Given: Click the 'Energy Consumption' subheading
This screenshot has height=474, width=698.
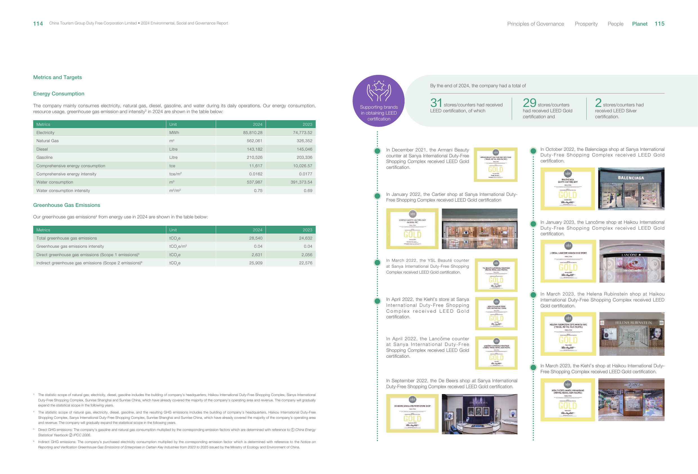Looking at the screenshot, I should coord(59,93).
